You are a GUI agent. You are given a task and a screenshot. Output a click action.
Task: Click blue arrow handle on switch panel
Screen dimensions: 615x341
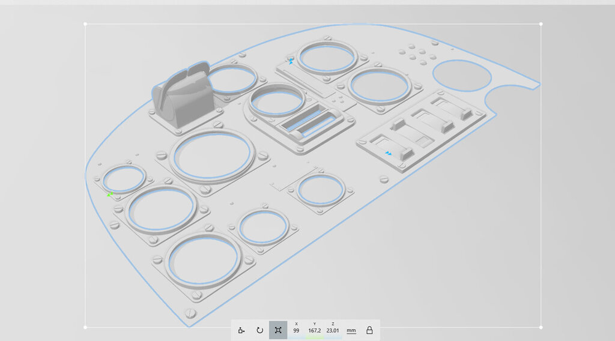389,154
